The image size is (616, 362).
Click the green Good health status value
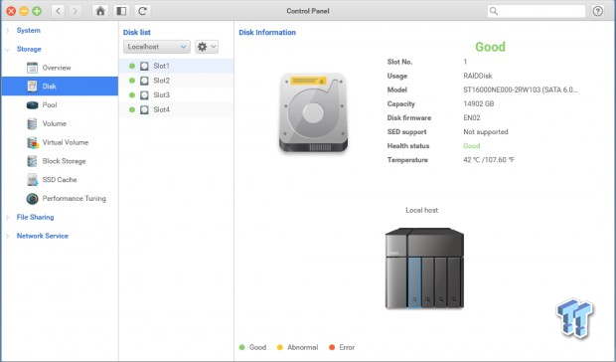tap(471, 146)
